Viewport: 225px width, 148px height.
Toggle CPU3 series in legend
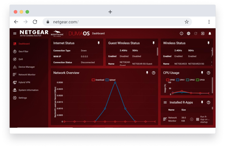tap(200, 80)
